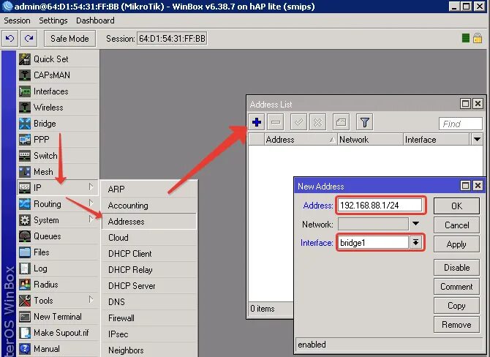Viewport: 490px width, 357px height.
Task: Toggle Safe Mode
Action: (69, 39)
